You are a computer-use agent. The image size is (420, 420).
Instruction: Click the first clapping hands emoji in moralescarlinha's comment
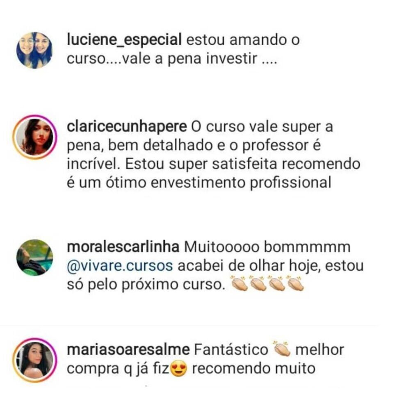coord(239,283)
